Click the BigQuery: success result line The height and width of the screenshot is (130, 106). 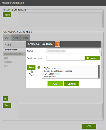pyautogui.click(x=52, y=68)
